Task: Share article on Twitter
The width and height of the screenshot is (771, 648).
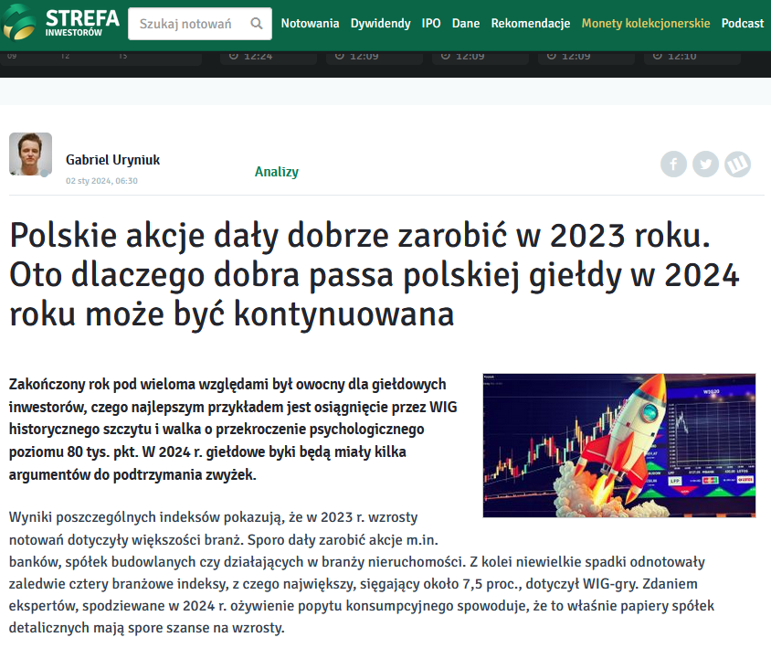Action: point(705,165)
